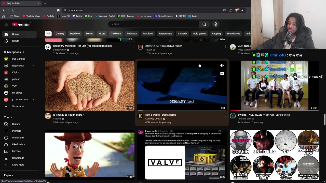This screenshot has height=183, width=326.
Task: Click the search magnifier button
Action: [204, 24]
